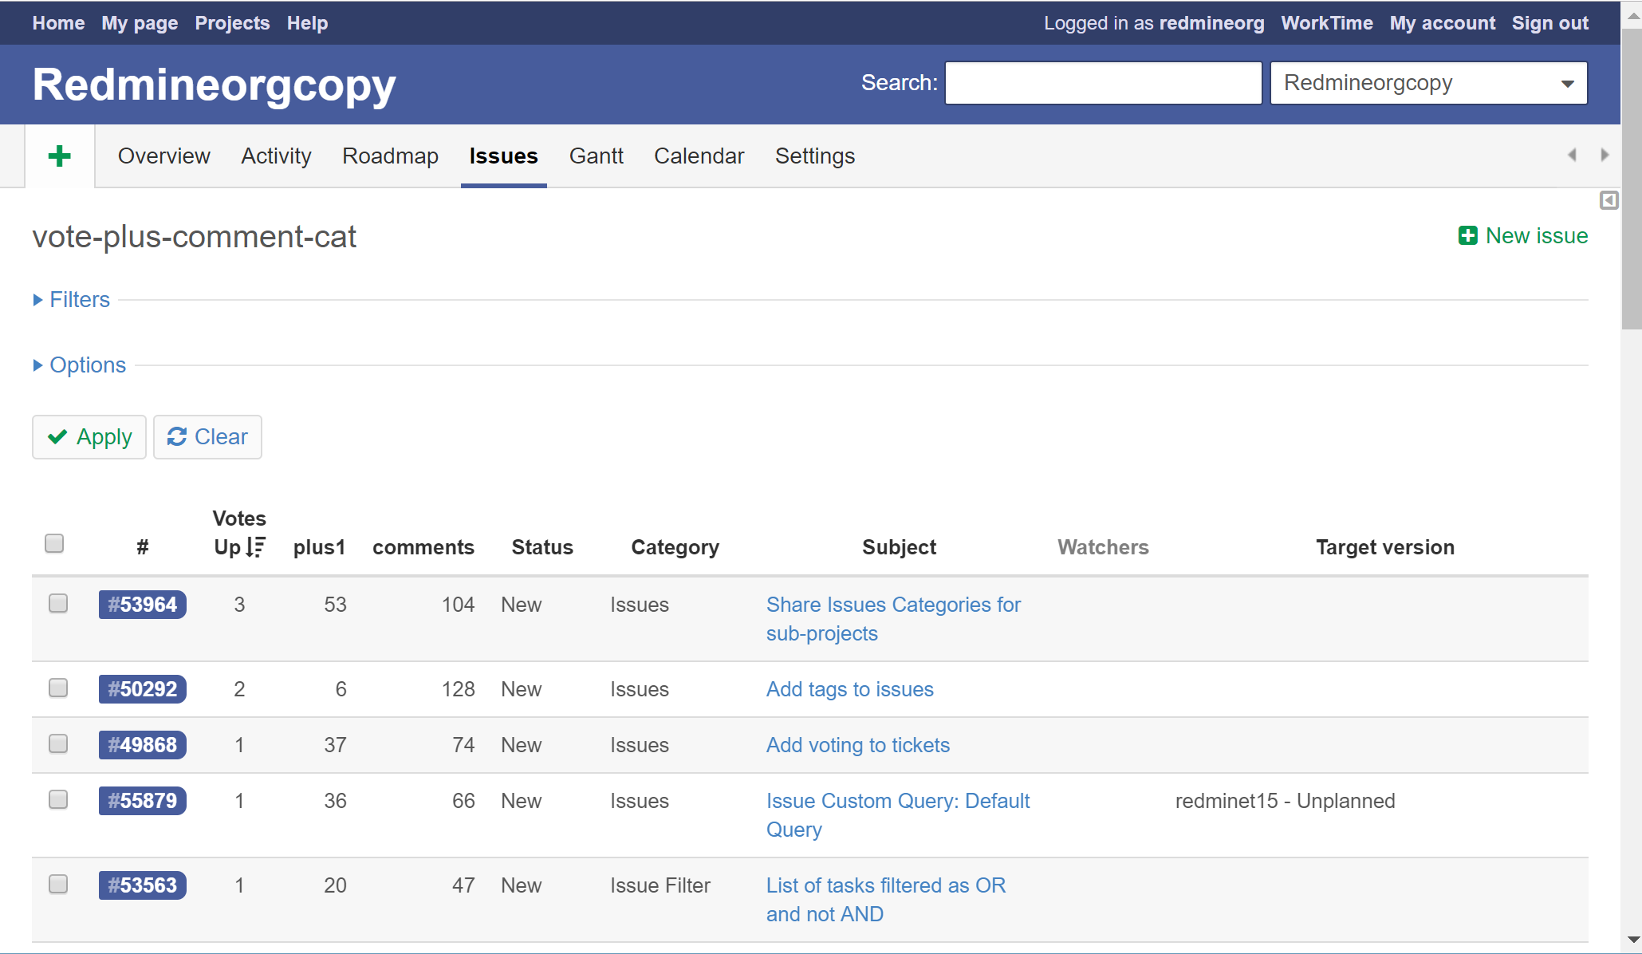1642x954 pixels.
Task: Open My page in top menu
Action: click(x=140, y=23)
